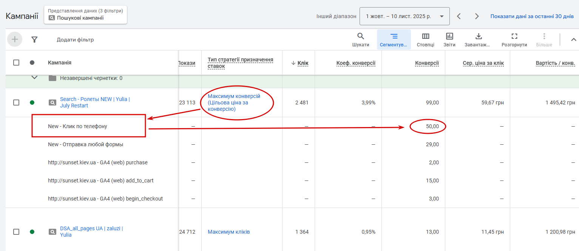This screenshot has height=251, width=579.
Task: Click Додати фільтр field
Action: pos(75,40)
